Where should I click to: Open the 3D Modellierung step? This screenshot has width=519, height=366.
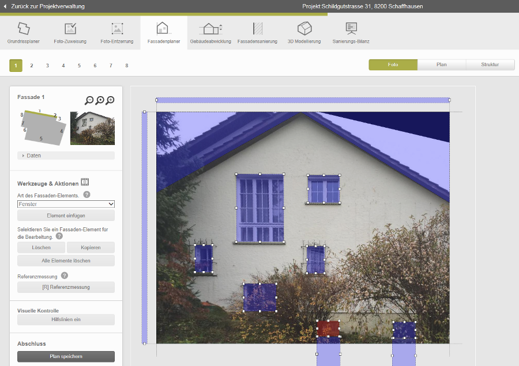pos(304,33)
